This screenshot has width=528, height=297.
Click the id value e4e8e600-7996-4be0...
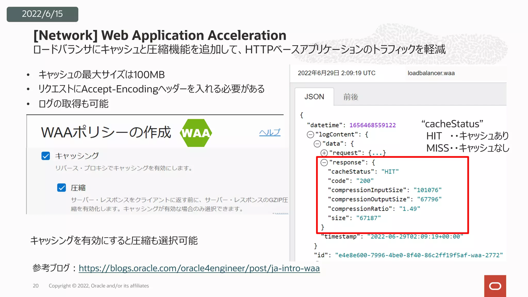pos(419,255)
